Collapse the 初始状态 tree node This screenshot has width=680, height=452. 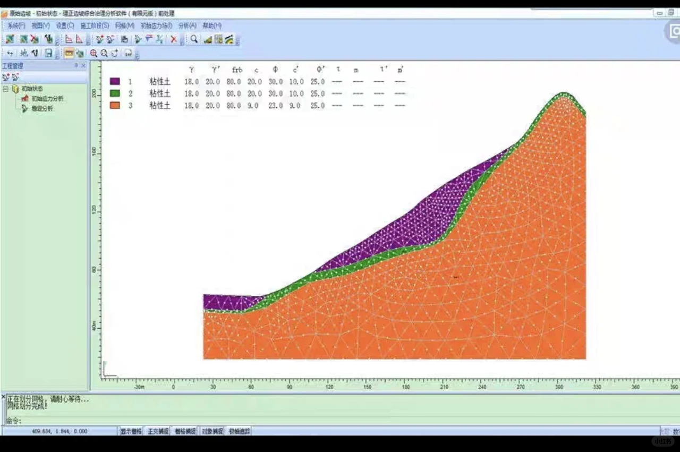click(6, 89)
